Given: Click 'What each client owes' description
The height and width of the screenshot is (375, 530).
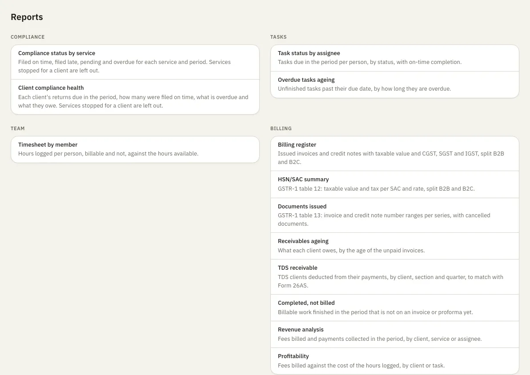Looking at the screenshot, I should coord(351,250).
